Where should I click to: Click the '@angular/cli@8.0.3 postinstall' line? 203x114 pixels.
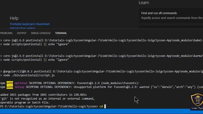point(101,71)
